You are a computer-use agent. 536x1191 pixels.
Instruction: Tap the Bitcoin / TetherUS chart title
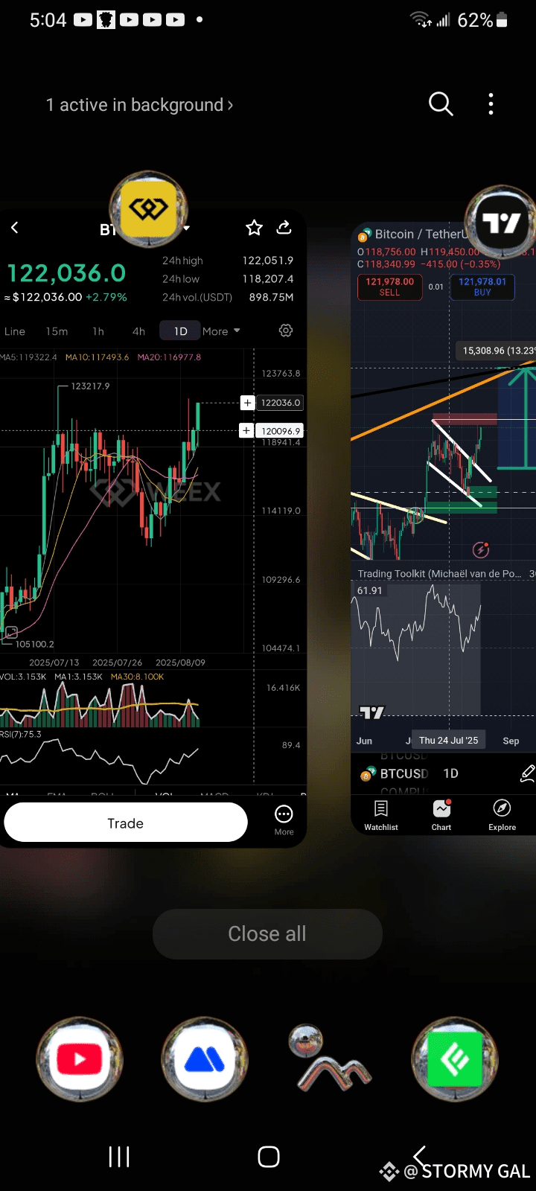(421, 234)
